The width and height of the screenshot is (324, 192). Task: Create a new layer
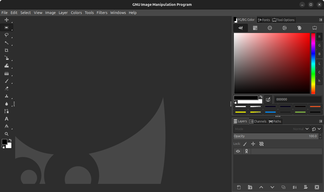click(239, 187)
